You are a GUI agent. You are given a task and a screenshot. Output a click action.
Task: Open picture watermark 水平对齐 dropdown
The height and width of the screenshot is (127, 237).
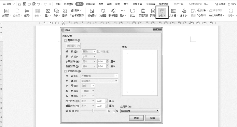[x=89, y=62]
